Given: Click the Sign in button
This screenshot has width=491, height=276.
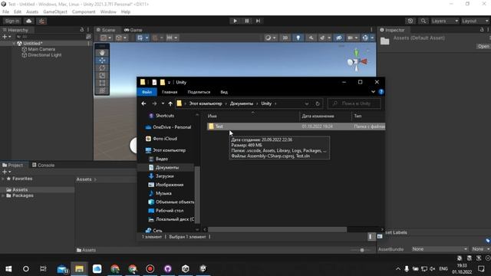Looking at the screenshot, I should (x=12, y=21).
